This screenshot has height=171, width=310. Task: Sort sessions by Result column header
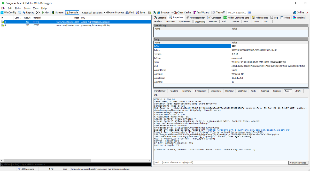tap(27, 18)
